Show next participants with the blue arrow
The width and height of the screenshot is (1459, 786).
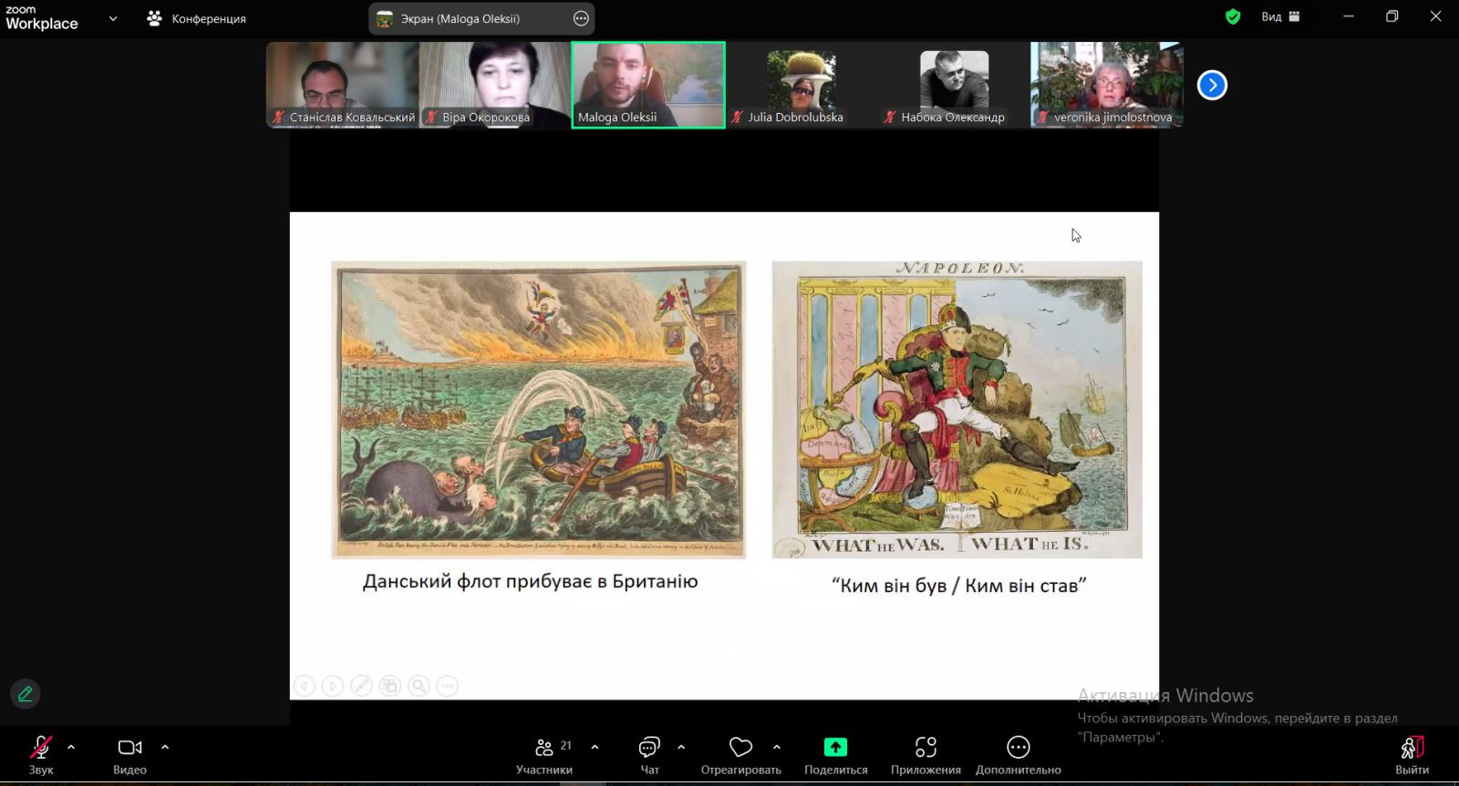[1212, 85]
